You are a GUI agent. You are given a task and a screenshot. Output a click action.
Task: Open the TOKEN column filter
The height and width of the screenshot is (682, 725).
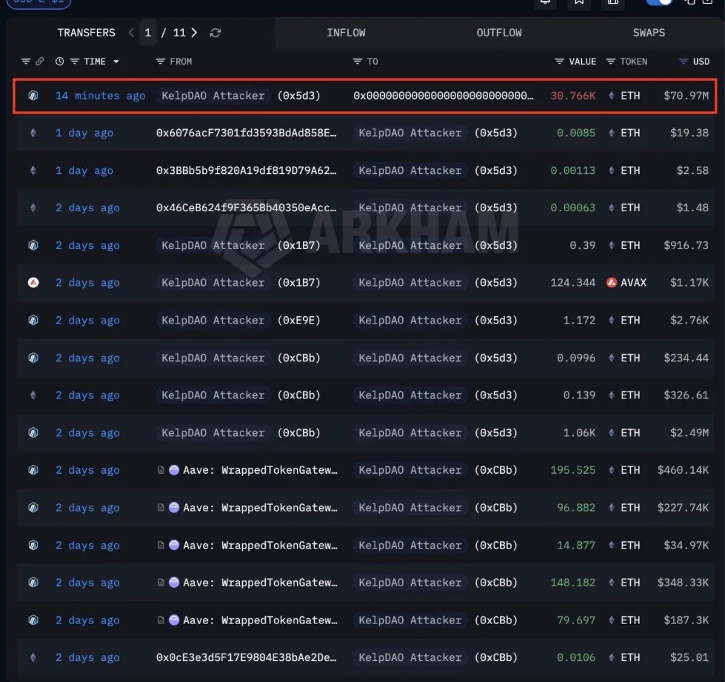(x=611, y=62)
